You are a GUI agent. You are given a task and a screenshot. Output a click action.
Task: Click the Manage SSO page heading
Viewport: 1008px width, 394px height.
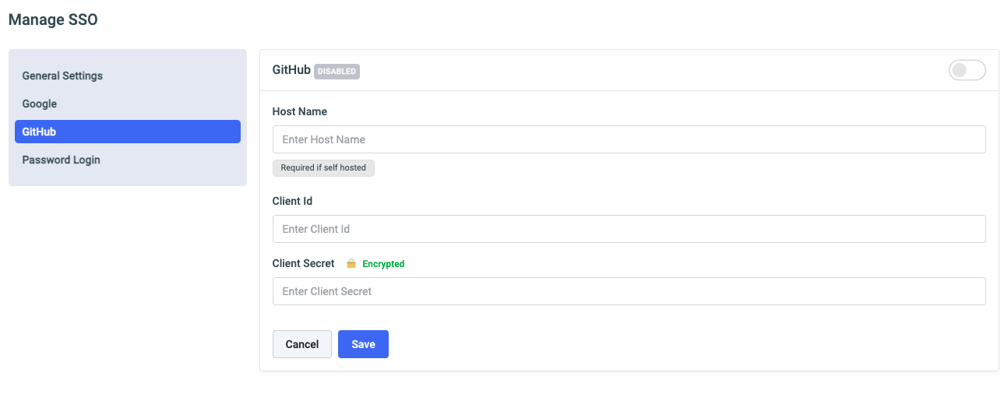53,19
